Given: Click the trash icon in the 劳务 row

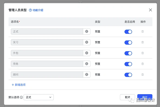Looking at the screenshot, I should pyautogui.click(x=143, y=64).
